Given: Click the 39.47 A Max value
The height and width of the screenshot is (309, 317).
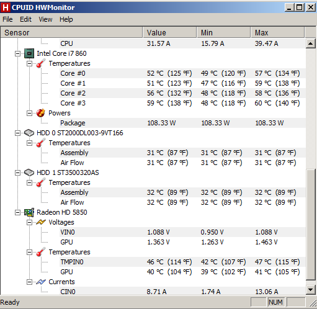Looking at the screenshot, I should pos(266,43).
